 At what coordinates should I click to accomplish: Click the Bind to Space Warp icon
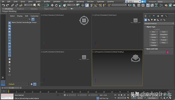(21, 5)
